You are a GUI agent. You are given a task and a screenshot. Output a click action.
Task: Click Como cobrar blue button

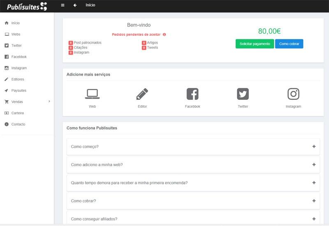[x=289, y=44]
